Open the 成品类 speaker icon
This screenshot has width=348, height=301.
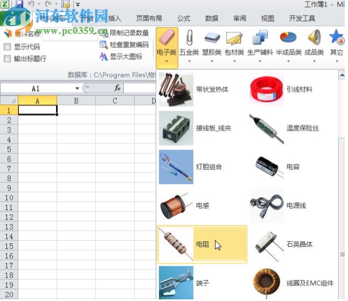click(x=314, y=37)
